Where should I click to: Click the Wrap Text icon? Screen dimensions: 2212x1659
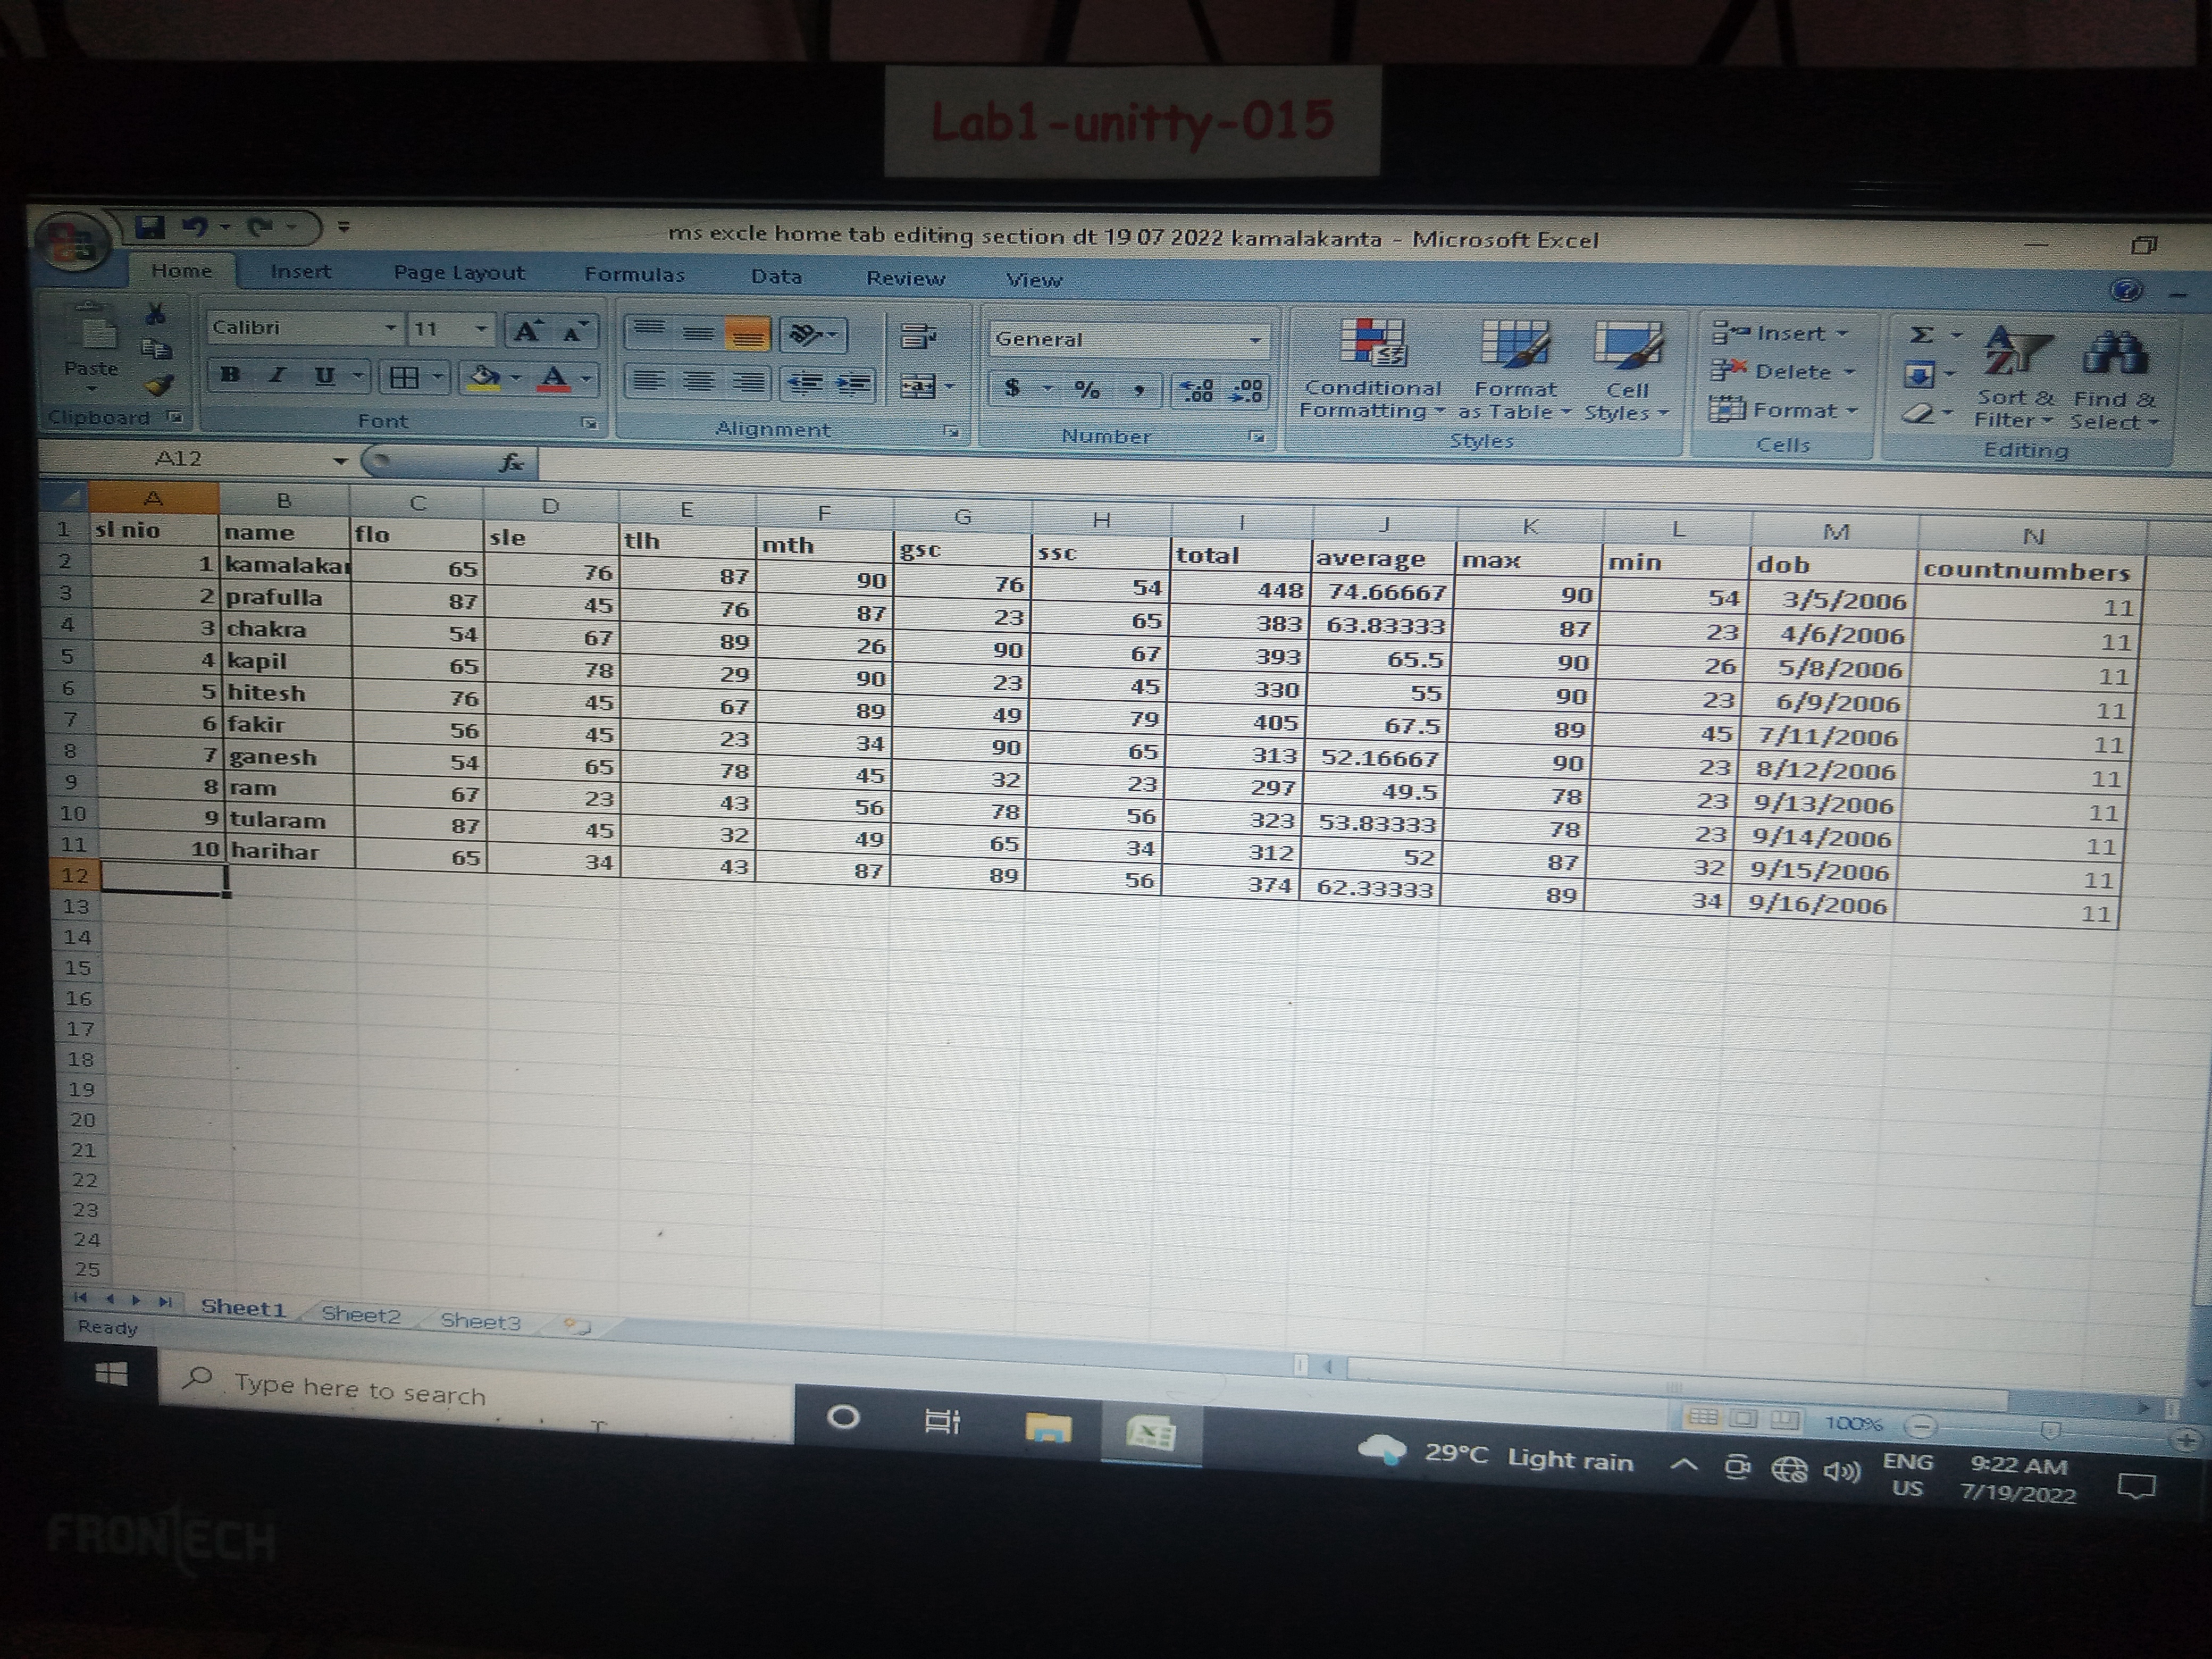[x=917, y=337]
